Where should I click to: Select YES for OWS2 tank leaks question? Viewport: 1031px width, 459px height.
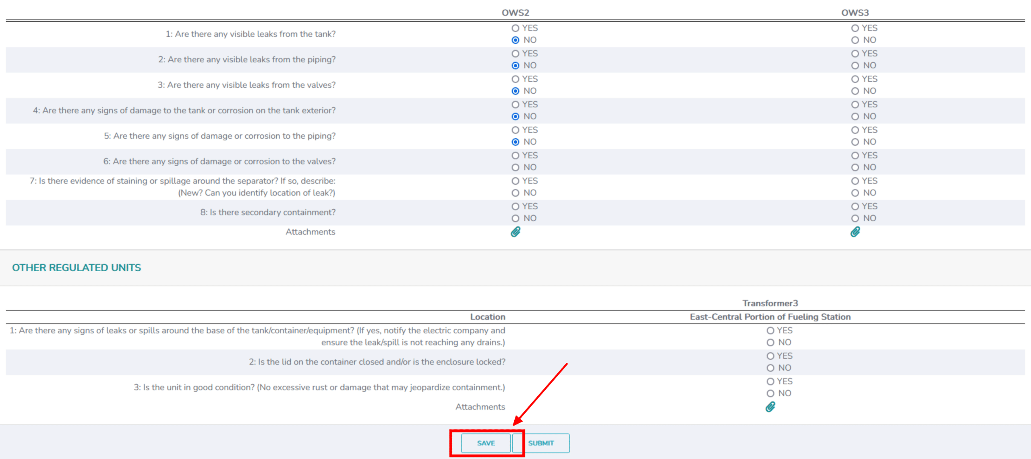515,28
